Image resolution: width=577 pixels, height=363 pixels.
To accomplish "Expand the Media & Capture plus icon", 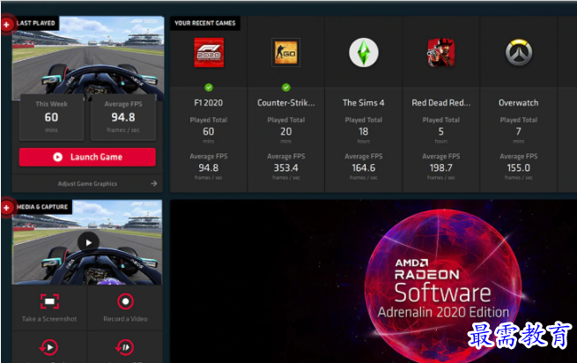I will tap(7, 208).
